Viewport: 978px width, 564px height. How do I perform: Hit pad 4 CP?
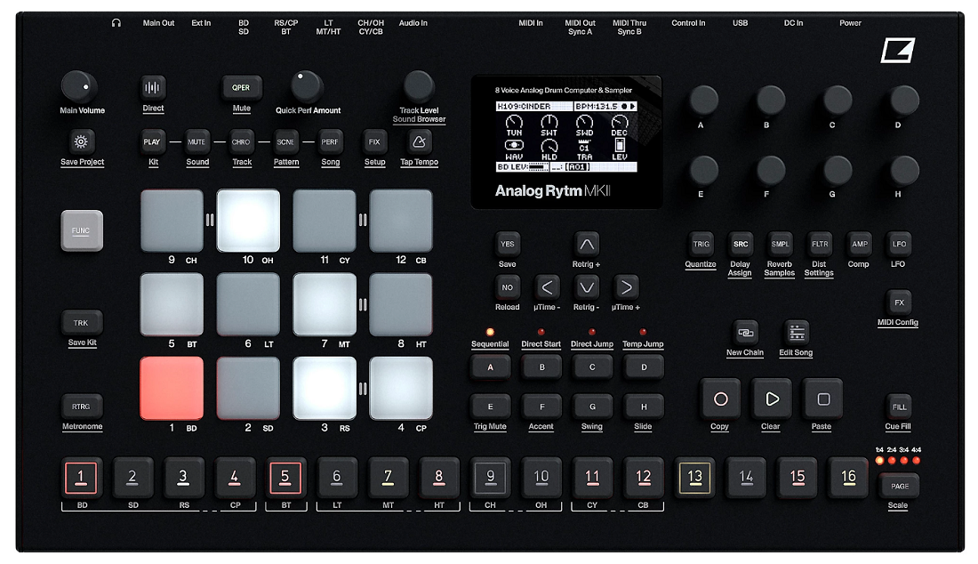[400, 388]
